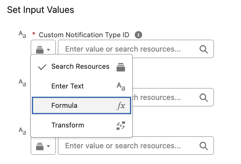The height and width of the screenshot is (164, 241).
Task: Focus the bottom Enter value or search resources input
Action: [x=136, y=145]
